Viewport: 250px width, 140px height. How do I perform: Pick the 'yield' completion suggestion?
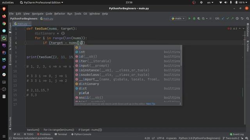tap(128, 93)
